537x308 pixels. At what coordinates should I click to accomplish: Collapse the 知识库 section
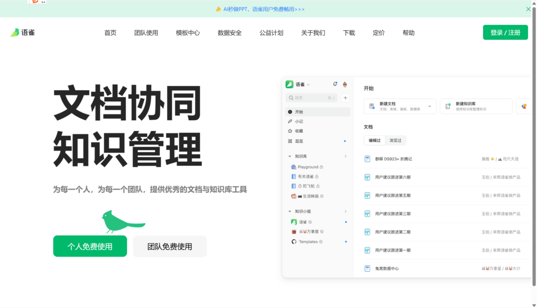[x=289, y=156]
